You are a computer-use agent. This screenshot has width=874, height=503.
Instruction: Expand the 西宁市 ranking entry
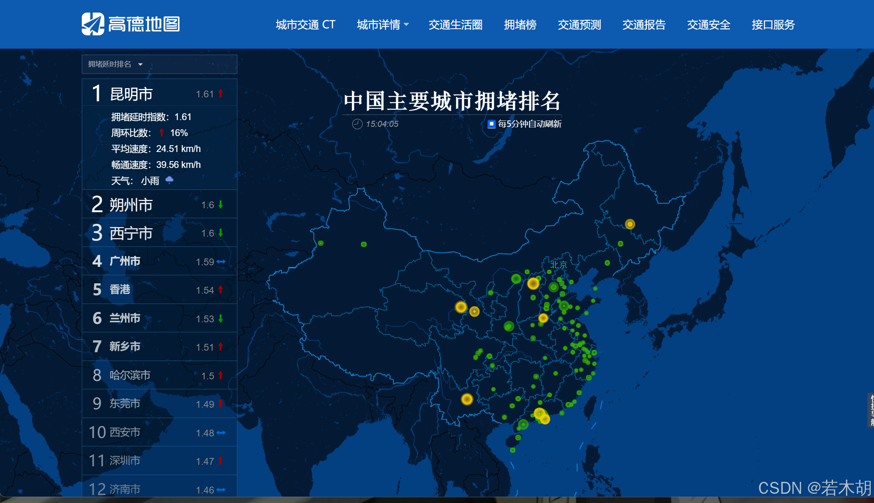point(131,233)
